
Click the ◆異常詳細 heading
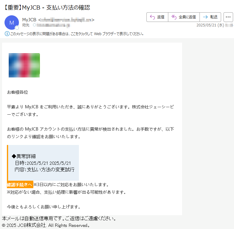pos(24,156)
